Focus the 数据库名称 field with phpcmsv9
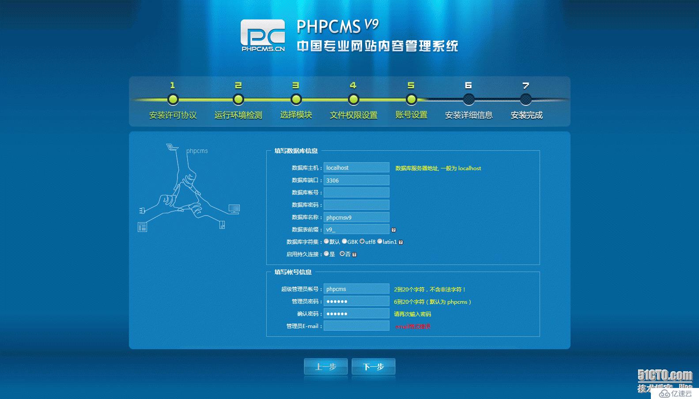This screenshot has height=399, width=699. (356, 217)
